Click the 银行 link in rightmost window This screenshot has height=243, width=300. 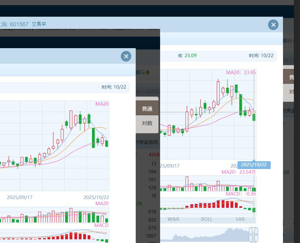(287, 41)
